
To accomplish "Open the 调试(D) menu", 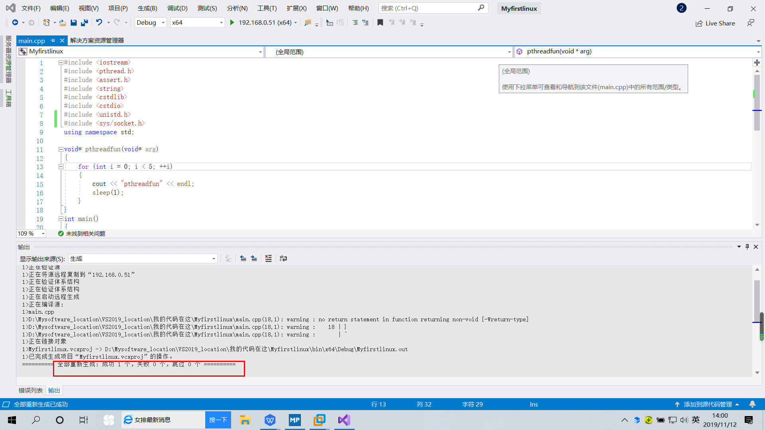I will (x=177, y=8).
